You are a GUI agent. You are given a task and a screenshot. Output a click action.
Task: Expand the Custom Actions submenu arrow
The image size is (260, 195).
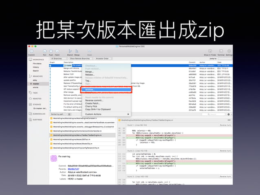click(x=128, y=114)
